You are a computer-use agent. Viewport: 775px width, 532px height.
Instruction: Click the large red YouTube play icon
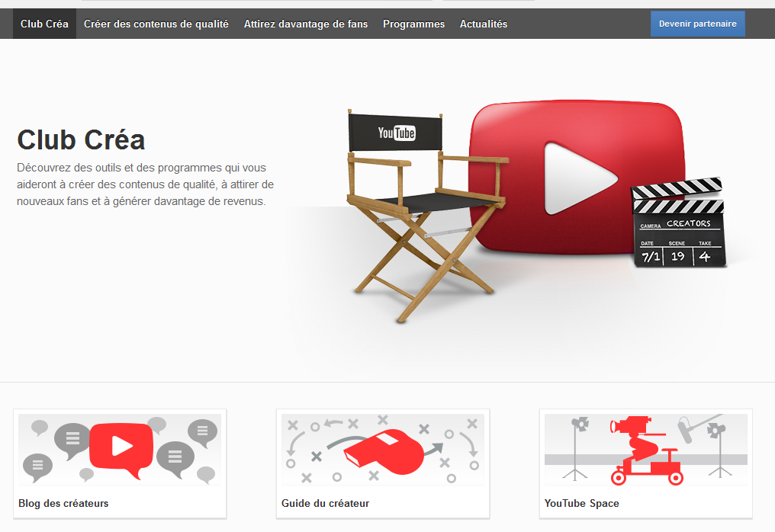click(x=577, y=178)
